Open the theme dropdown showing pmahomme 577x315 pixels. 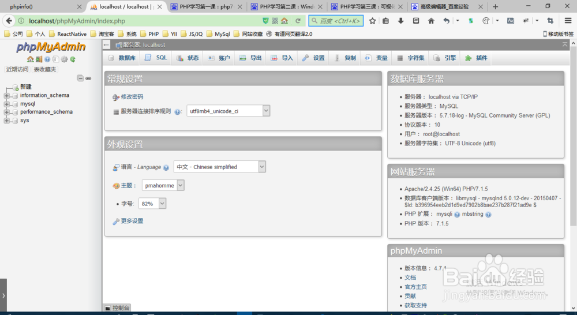point(163,185)
